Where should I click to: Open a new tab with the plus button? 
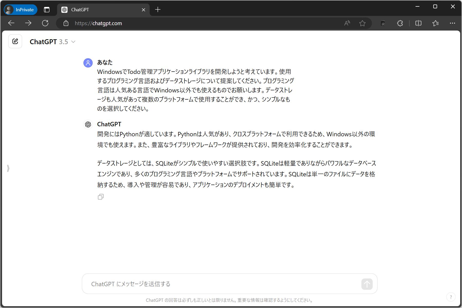click(x=158, y=9)
